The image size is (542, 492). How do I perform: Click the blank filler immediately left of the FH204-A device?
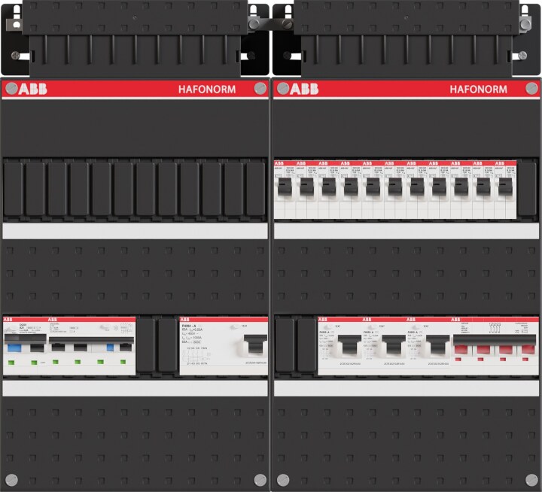[168, 345]
